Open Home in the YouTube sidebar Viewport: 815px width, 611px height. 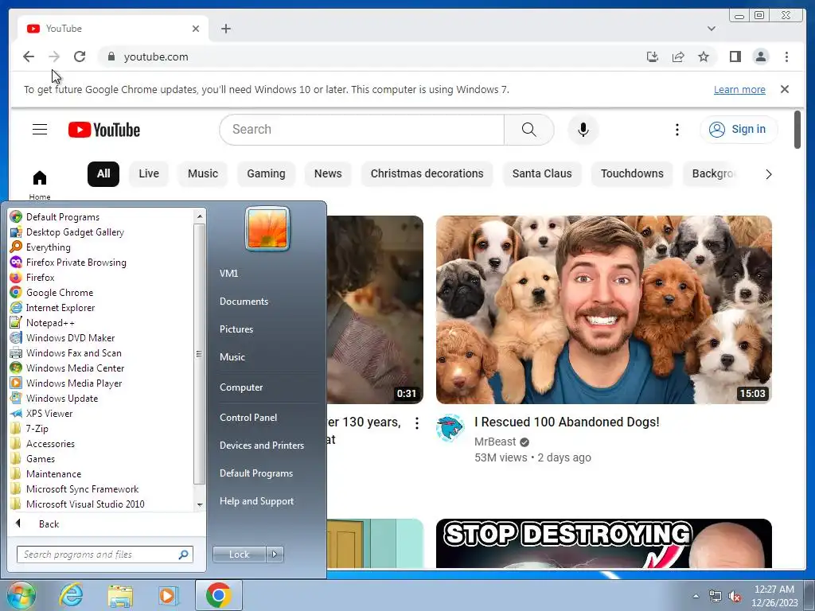(40, 185)
